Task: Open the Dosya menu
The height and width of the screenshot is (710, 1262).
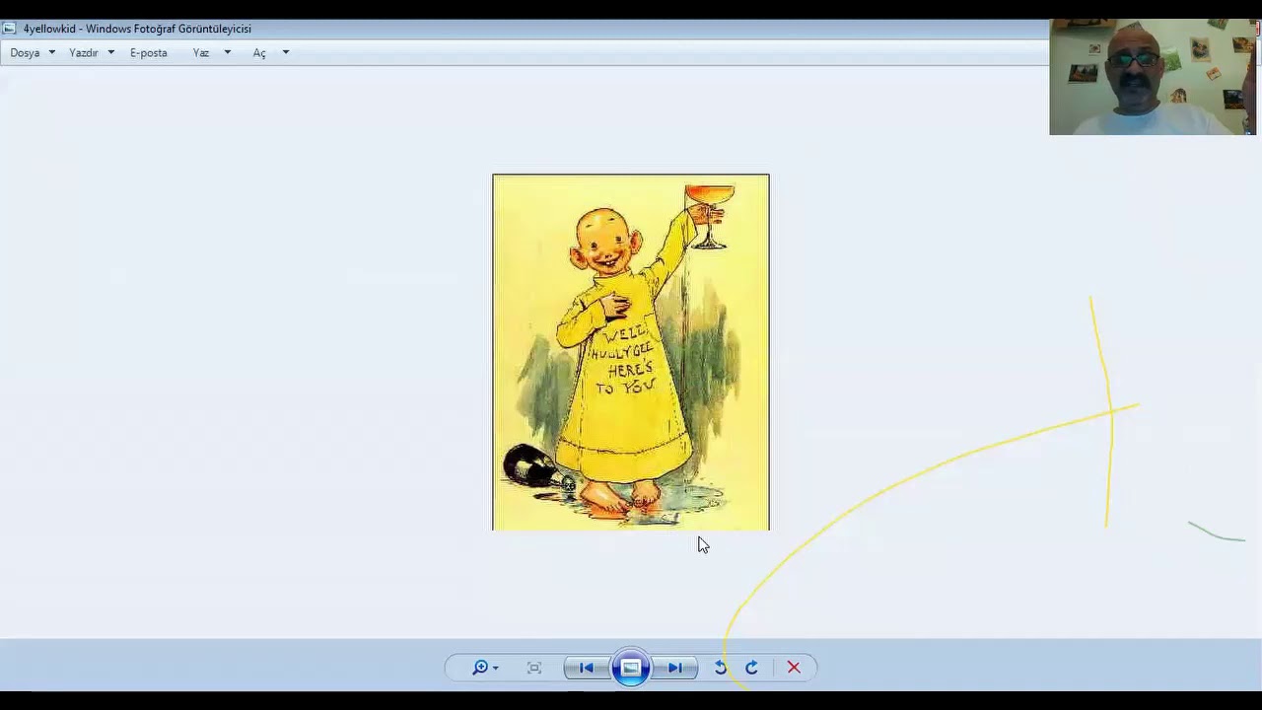Action: (25, 53)
